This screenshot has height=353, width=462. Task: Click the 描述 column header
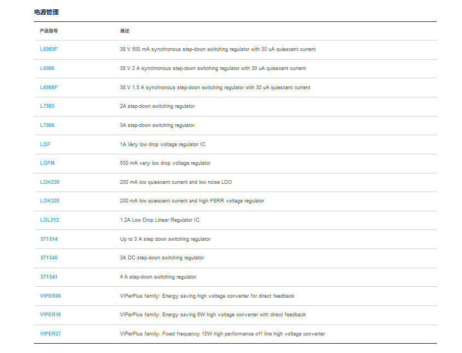tap(124, 31)
